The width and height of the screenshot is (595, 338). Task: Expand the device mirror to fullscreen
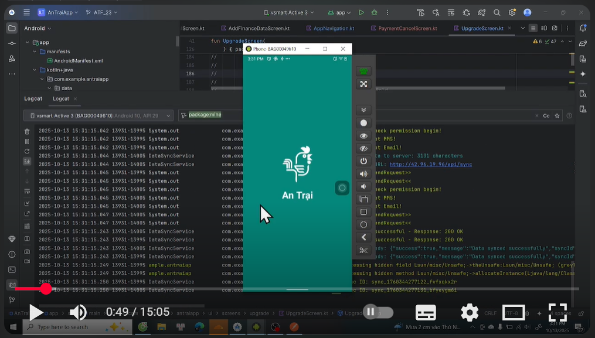coord(363,84)
